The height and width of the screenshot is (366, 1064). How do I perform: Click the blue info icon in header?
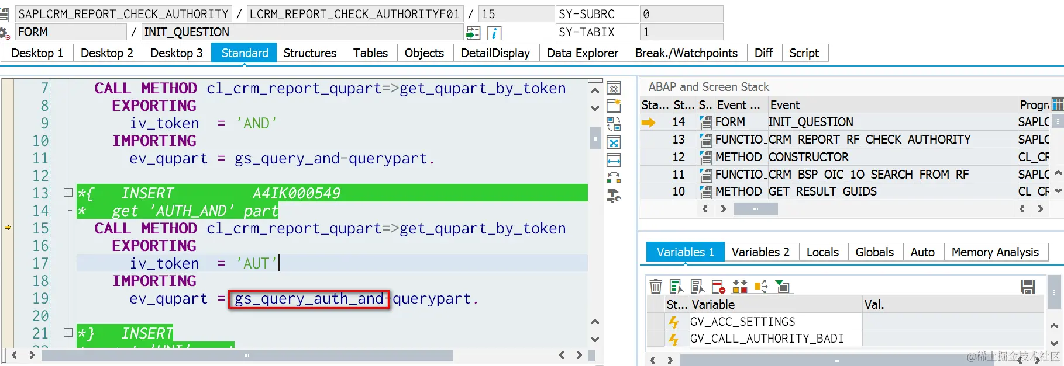494,33
